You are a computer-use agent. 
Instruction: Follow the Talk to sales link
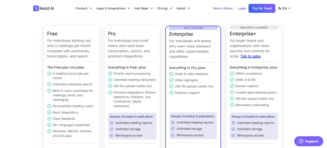pyautogui.click(x=250, y=56)
